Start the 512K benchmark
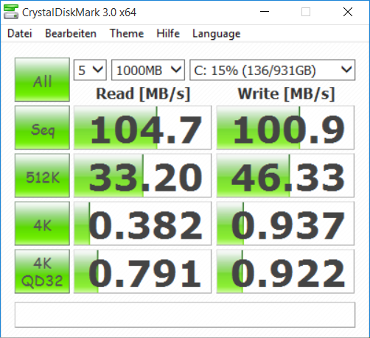Viewport: 370px width, 338px height. 42,175
